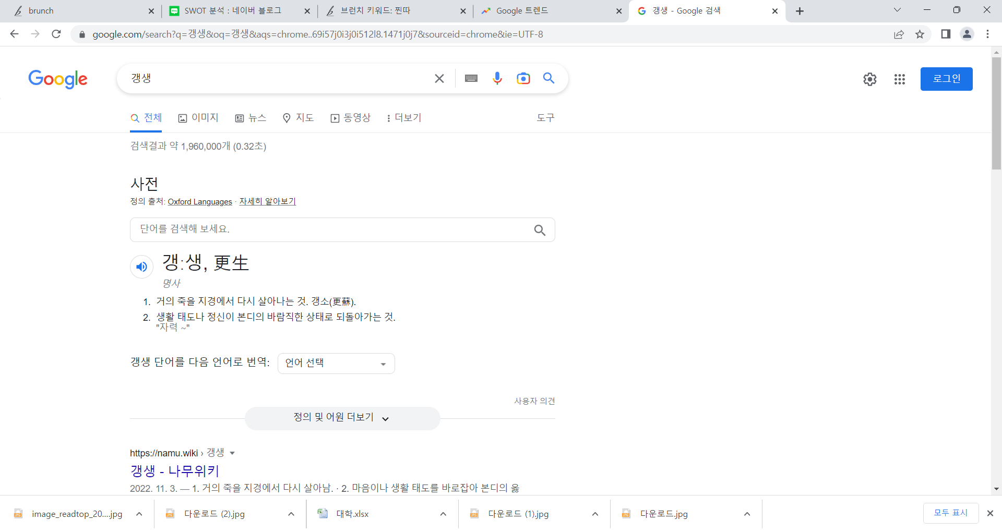Open the 언어 선택 translation dropdown

[336, 363]
